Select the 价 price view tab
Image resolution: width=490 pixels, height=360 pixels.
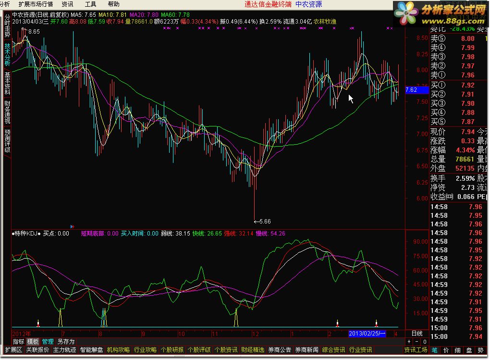[446, 350]
